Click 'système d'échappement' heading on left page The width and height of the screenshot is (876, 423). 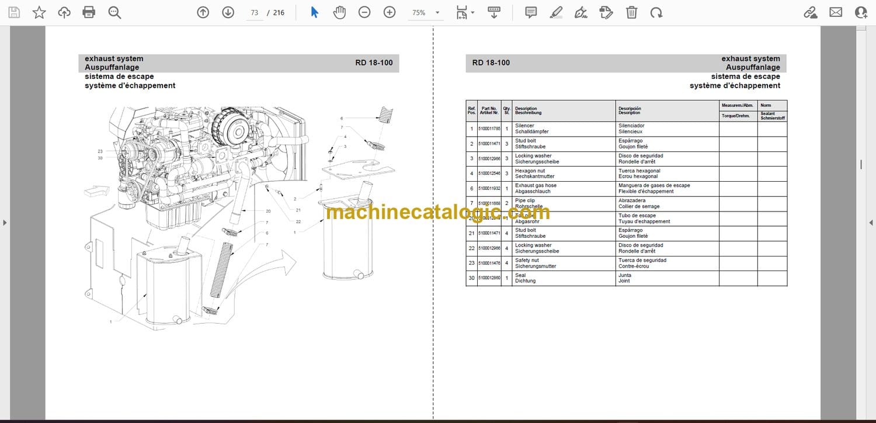[130, 85]
